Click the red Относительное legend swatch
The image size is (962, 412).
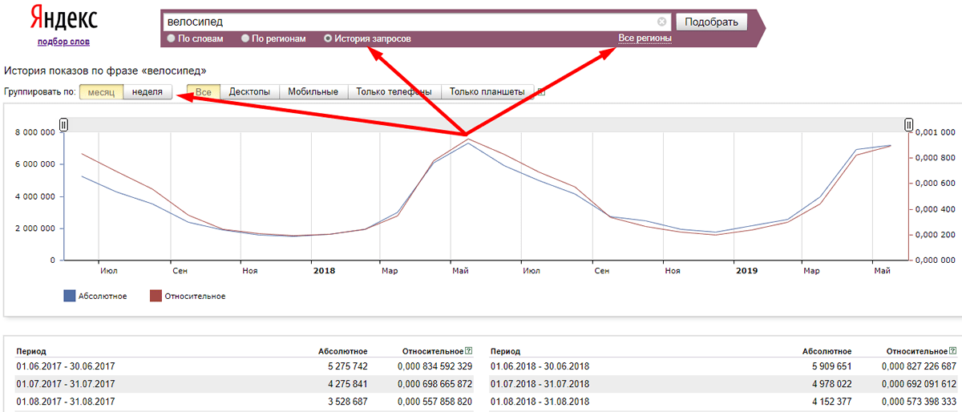(156, 297)
